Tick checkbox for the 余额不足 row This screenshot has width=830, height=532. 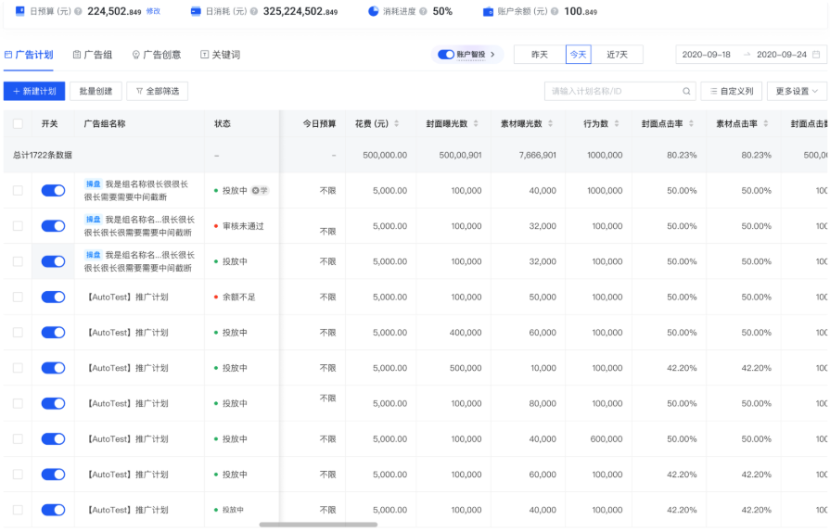18,297
